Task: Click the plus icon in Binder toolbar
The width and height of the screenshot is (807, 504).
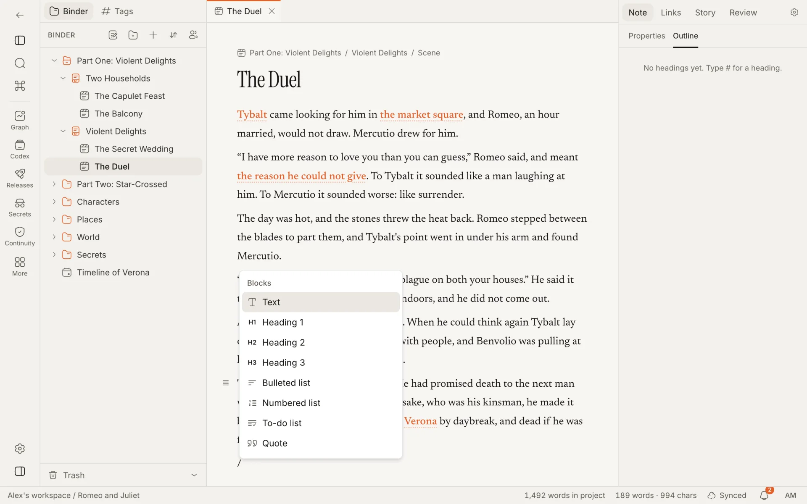Action: (153, 35)
